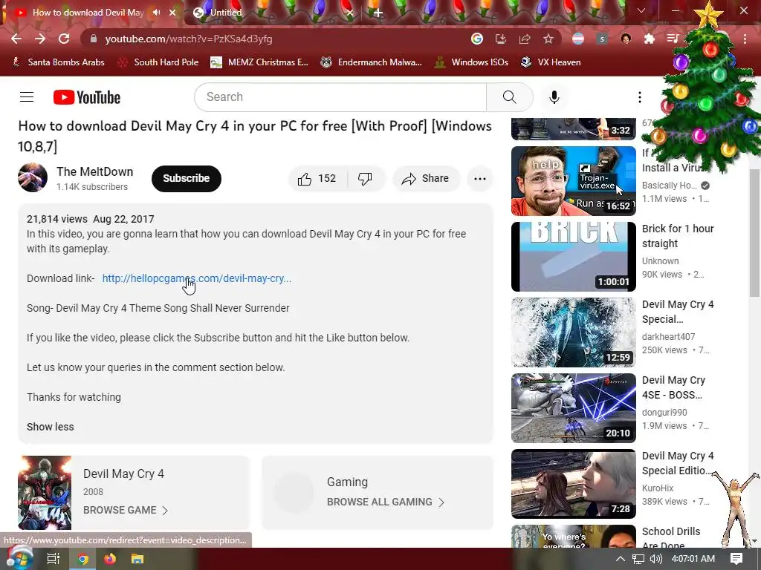Viewport: 761px width, 570px height.
Task: Open the notification action center
Action: pos(736,558)
